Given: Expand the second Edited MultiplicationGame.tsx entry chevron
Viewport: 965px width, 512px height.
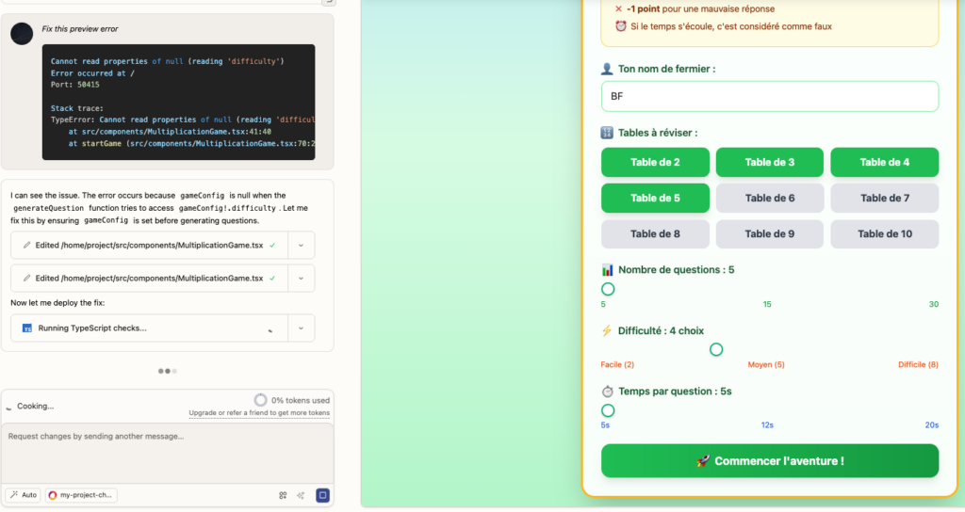Looking at the screenshot, I should 301,279.
